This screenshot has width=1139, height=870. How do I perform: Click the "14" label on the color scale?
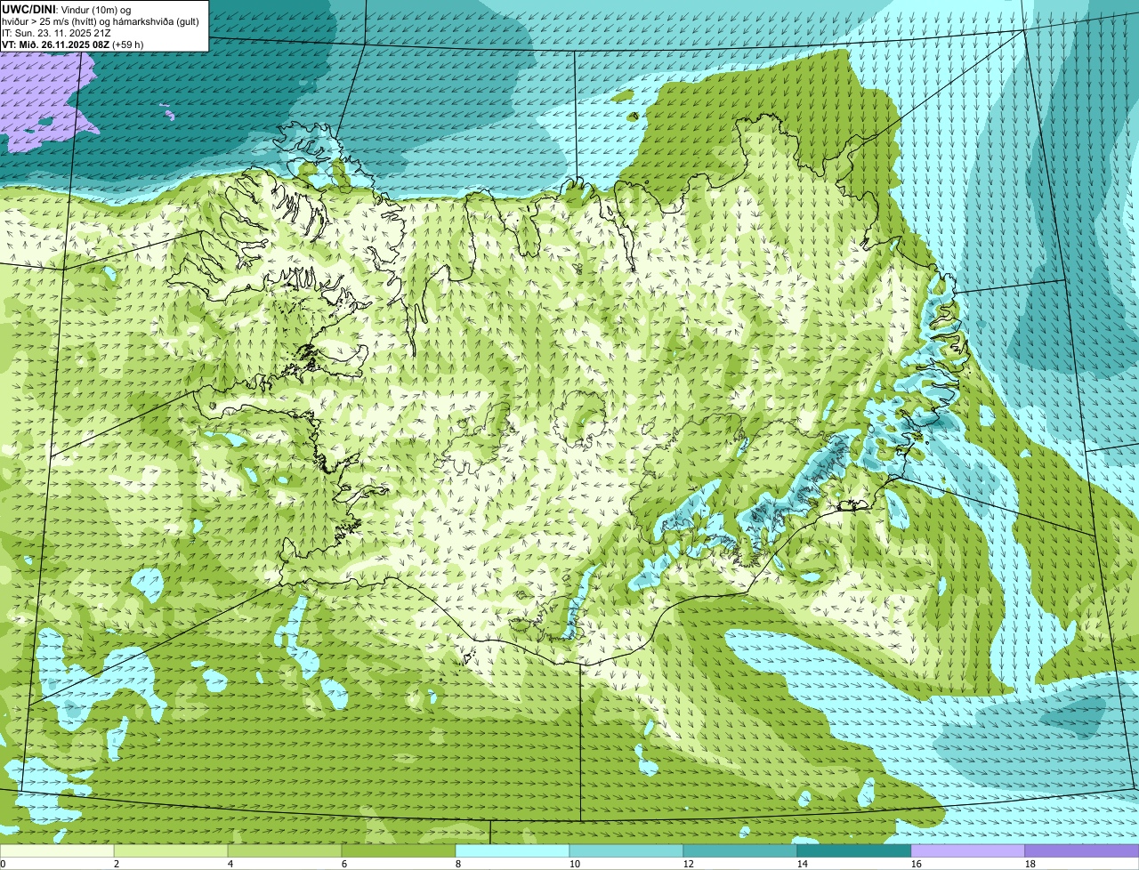[x=803, y=864]
